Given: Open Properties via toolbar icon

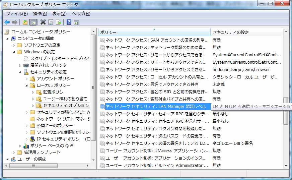Looking at the screenshot, I should coord(51,22).
